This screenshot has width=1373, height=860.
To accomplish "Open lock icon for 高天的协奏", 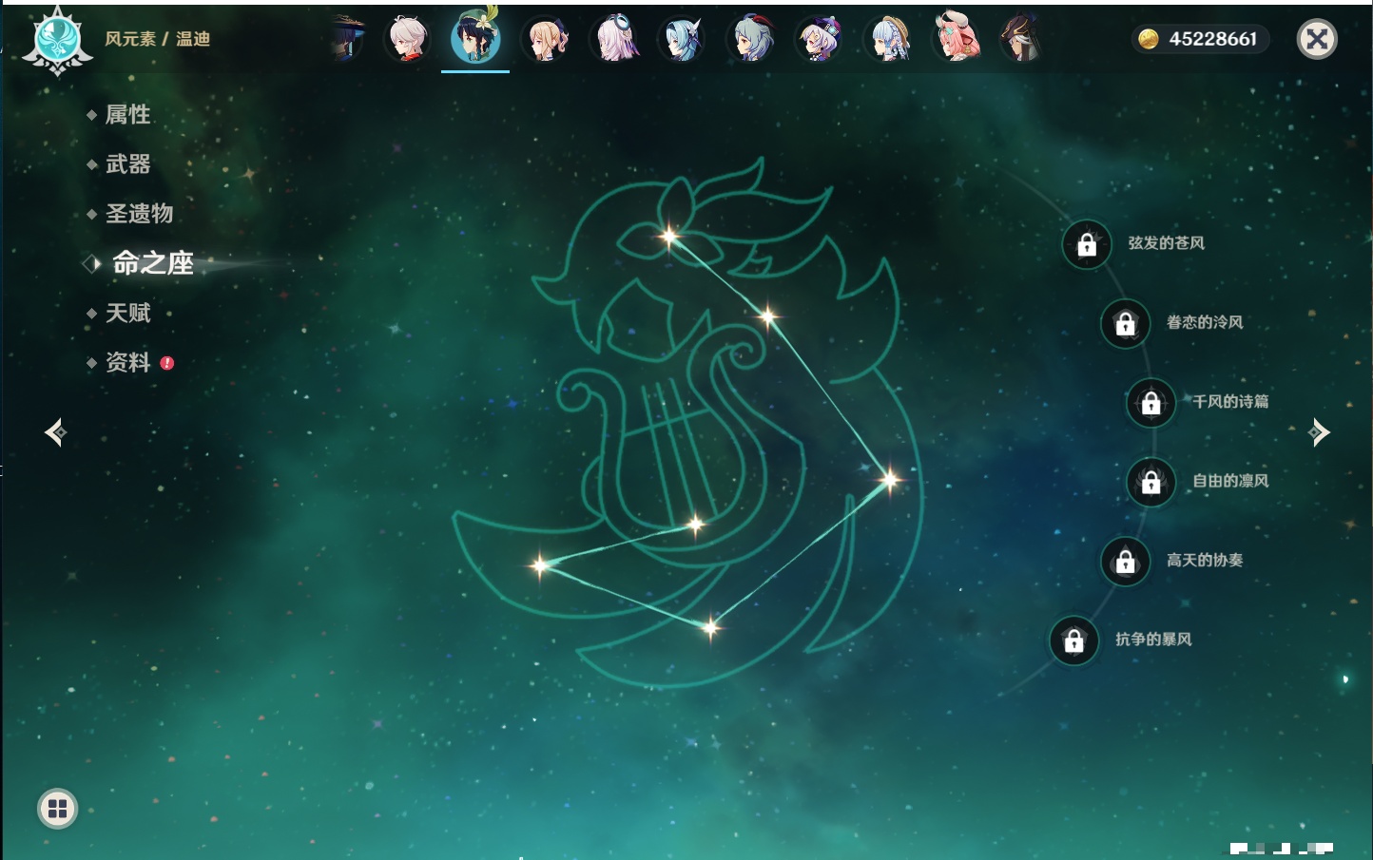I will click(1126, 562).
